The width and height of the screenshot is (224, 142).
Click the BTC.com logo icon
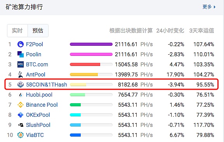21,64
